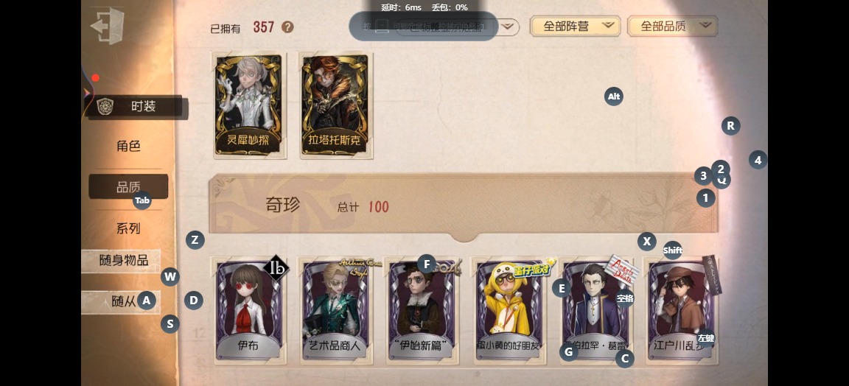This screenshot has height=386, width=849.
Task: Click the 左键 mouse overlay bubble
Action: 705,338
